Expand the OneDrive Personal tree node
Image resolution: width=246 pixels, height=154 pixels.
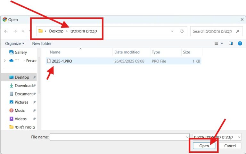tap(4, 61)
